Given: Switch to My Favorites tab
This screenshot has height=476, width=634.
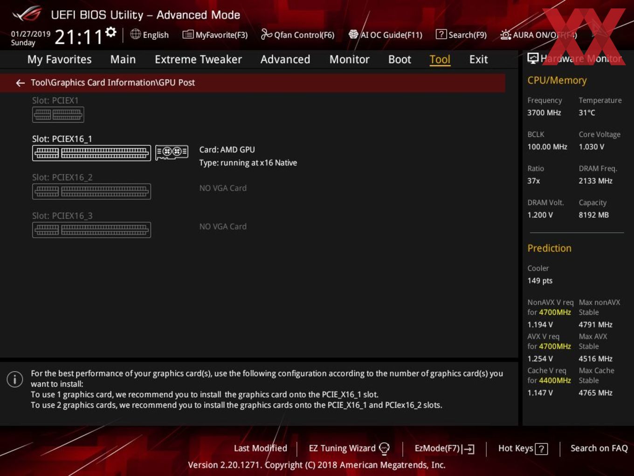Looking at the screenshot, I should point(59,59).
